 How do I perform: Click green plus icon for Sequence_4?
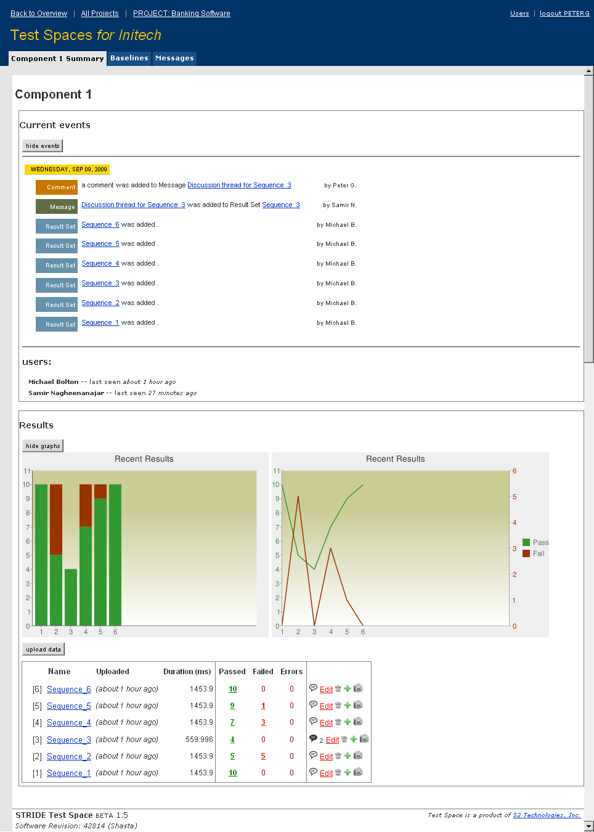(x=348, y=722)
